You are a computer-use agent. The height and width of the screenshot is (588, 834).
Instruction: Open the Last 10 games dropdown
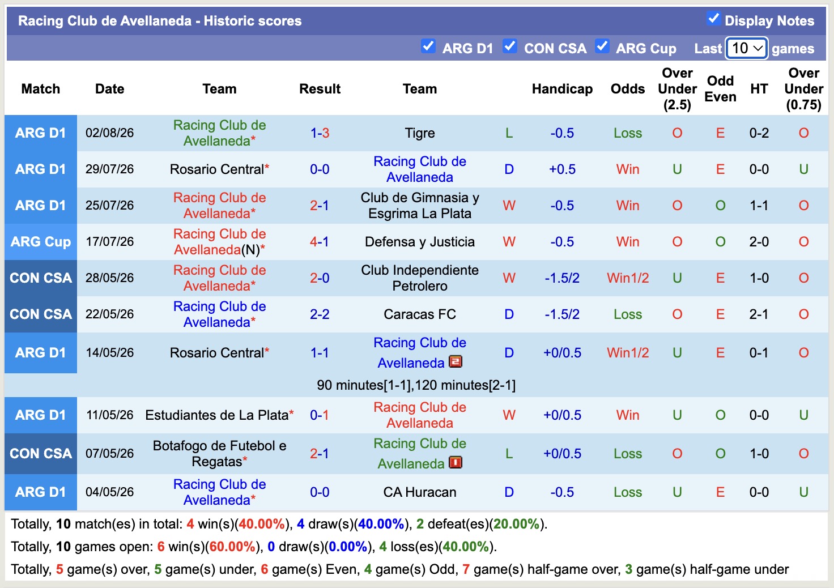(x=747, y=48)
